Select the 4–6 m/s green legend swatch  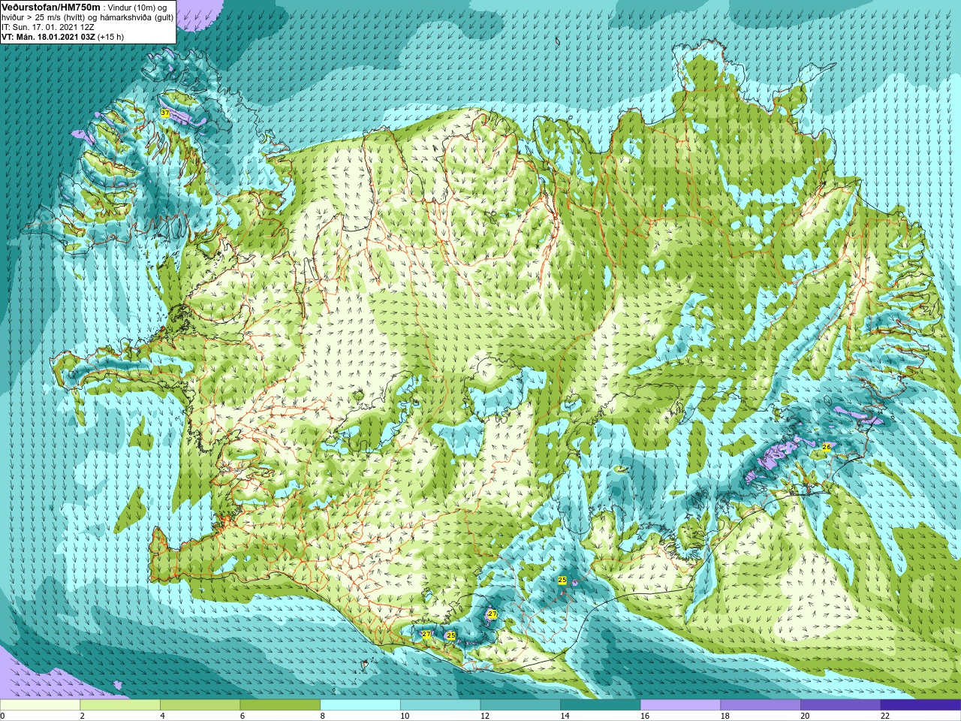(200, 704)
